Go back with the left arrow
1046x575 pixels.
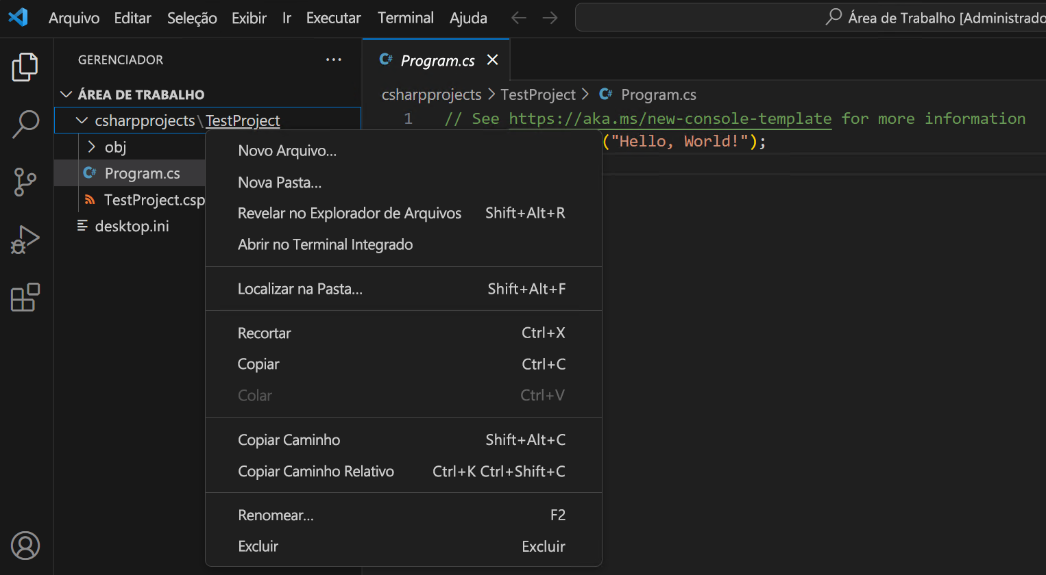coord(519,18)
